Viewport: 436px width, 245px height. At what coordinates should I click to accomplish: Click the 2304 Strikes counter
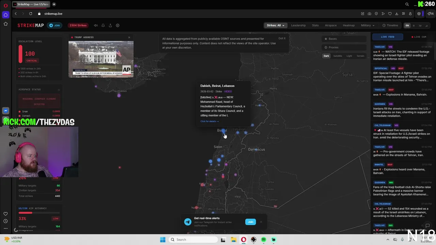pos(78,26)
